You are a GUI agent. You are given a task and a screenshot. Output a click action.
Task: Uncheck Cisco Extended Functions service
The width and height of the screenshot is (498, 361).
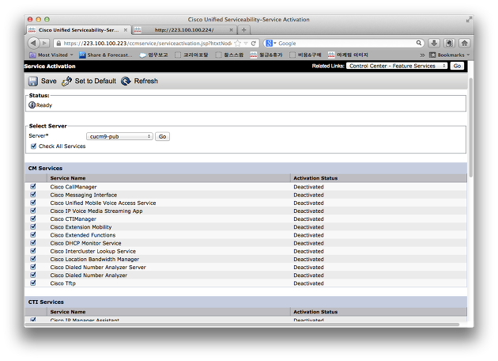33,235
